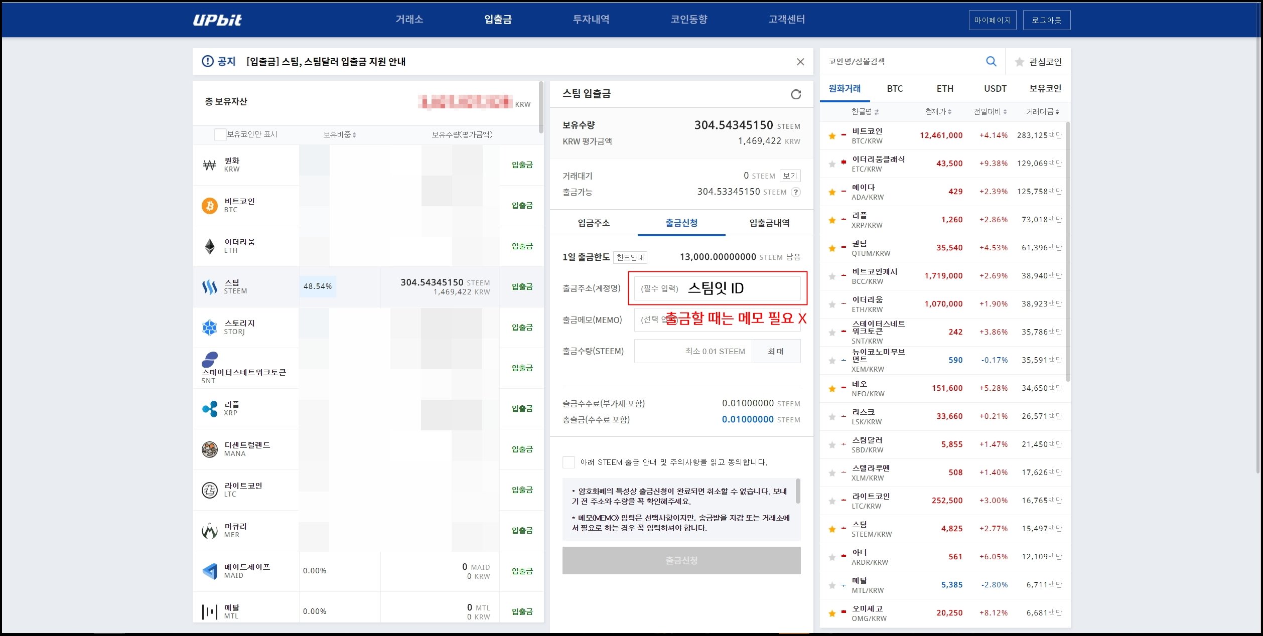Click the Bitcoin coin icon
Image resolution: width=1263 pixels, height=636 pixels.
click(x=210, y=205)
